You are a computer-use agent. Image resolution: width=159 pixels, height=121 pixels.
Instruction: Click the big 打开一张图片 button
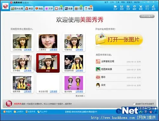coord(119,39)
